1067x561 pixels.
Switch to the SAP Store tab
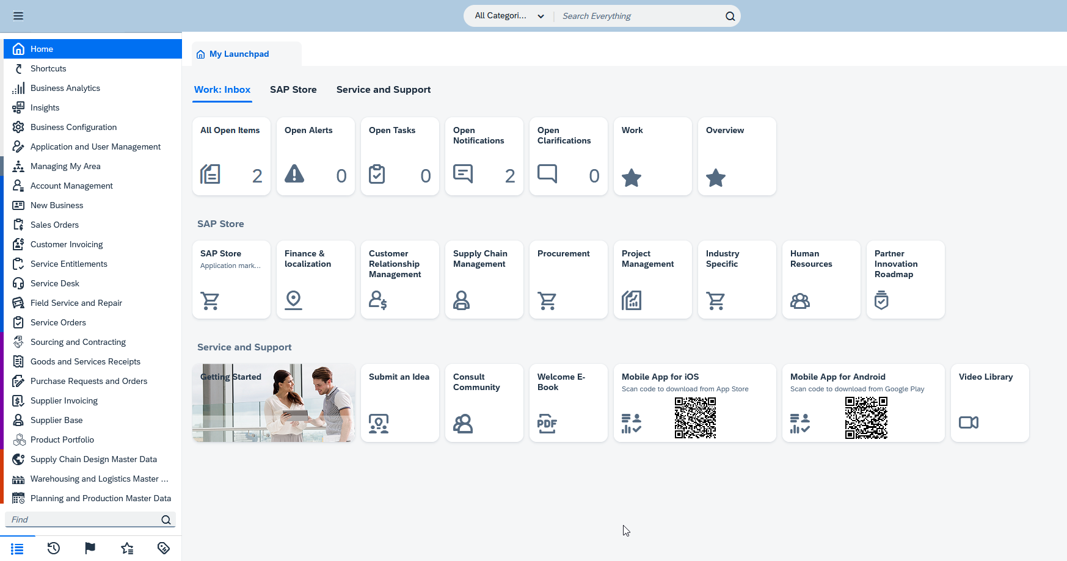[x=293, y=90]
